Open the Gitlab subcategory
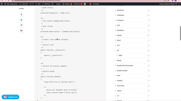Screen dimensions: 181x101 pos(120,56)
